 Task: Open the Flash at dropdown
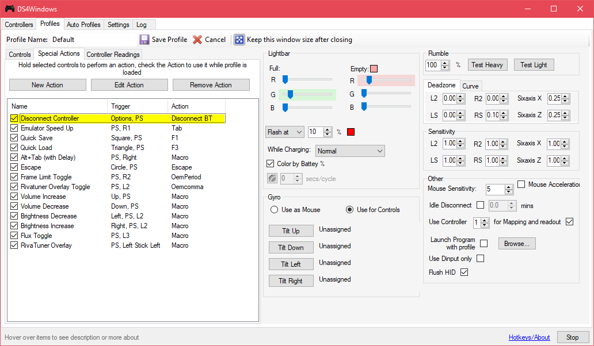(x=285, y=132)
